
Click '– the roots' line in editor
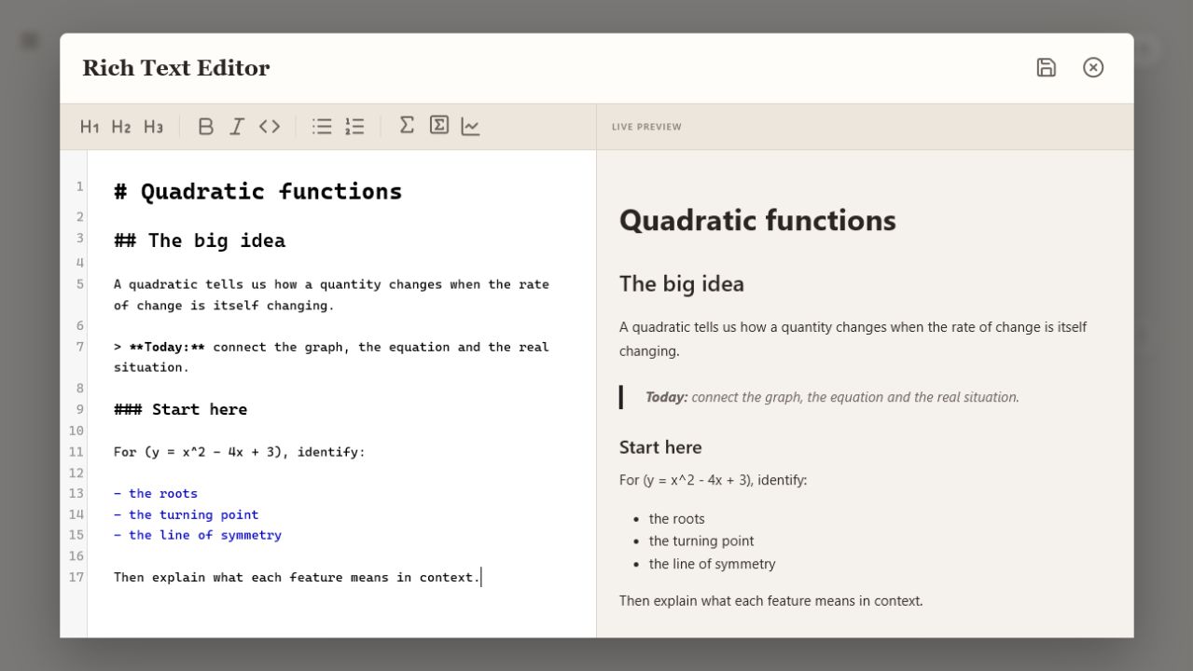156,494
